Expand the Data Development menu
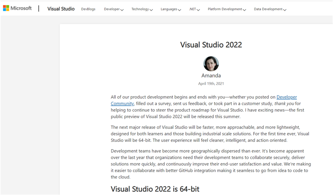Viewport: 333px width, 195px height. pyautogui.click(x=270, y=9)
